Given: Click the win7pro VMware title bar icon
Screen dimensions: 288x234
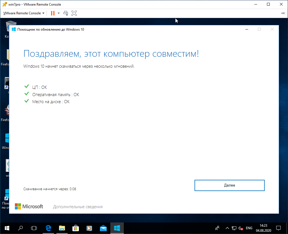Looking at the screenshot, I should click(4, 4).
